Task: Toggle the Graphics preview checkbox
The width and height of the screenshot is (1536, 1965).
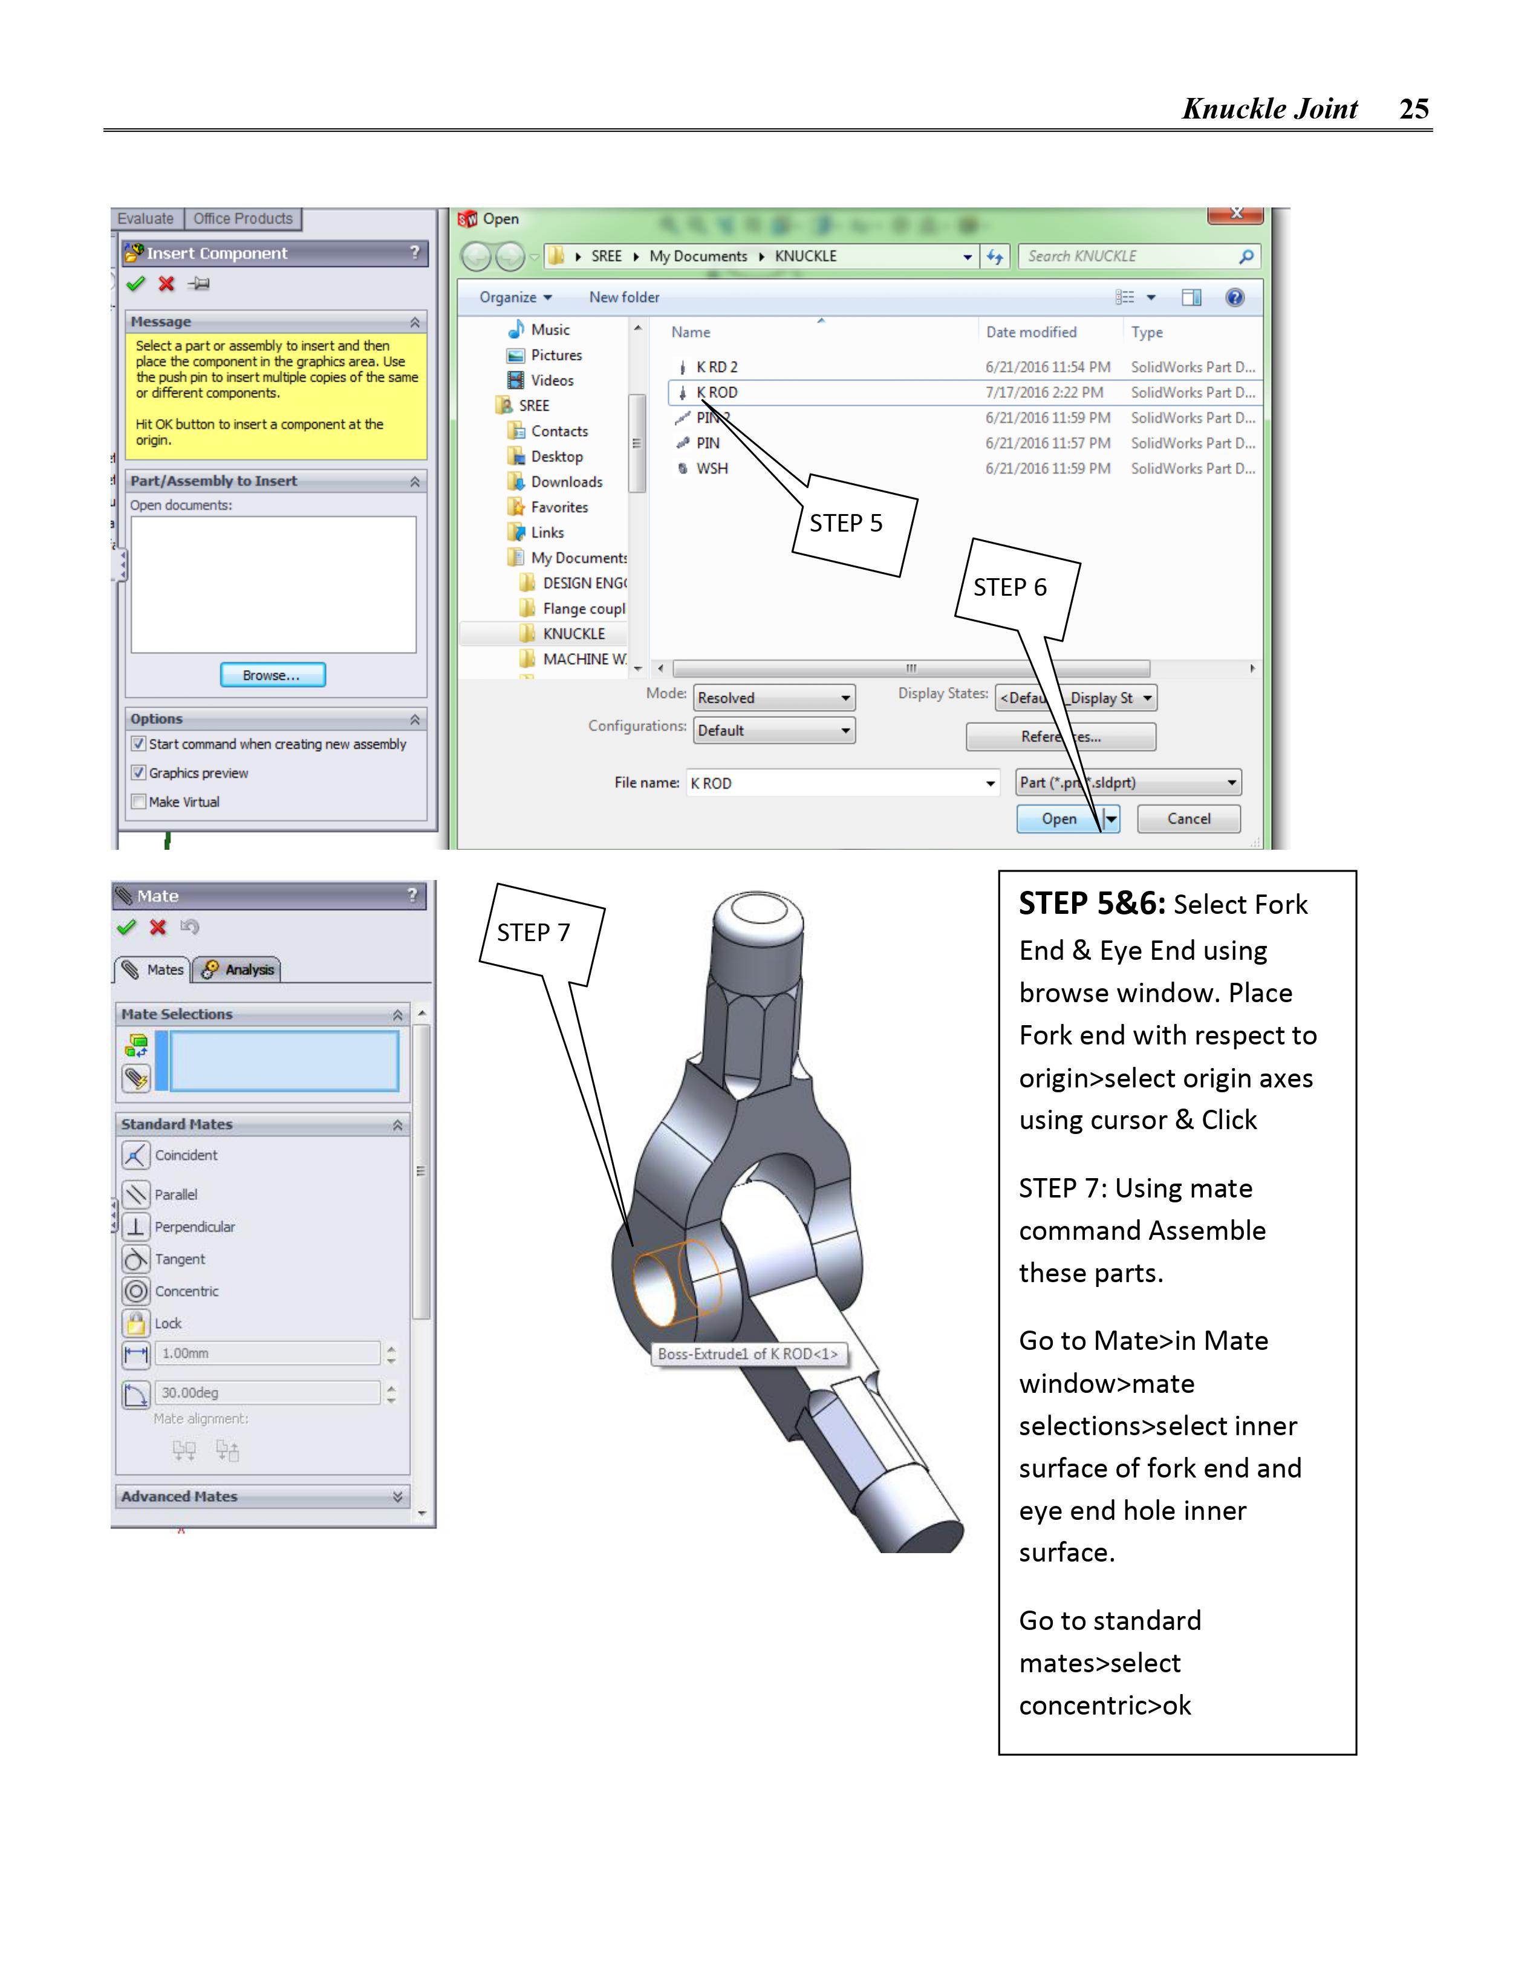Action: point(138,773)
